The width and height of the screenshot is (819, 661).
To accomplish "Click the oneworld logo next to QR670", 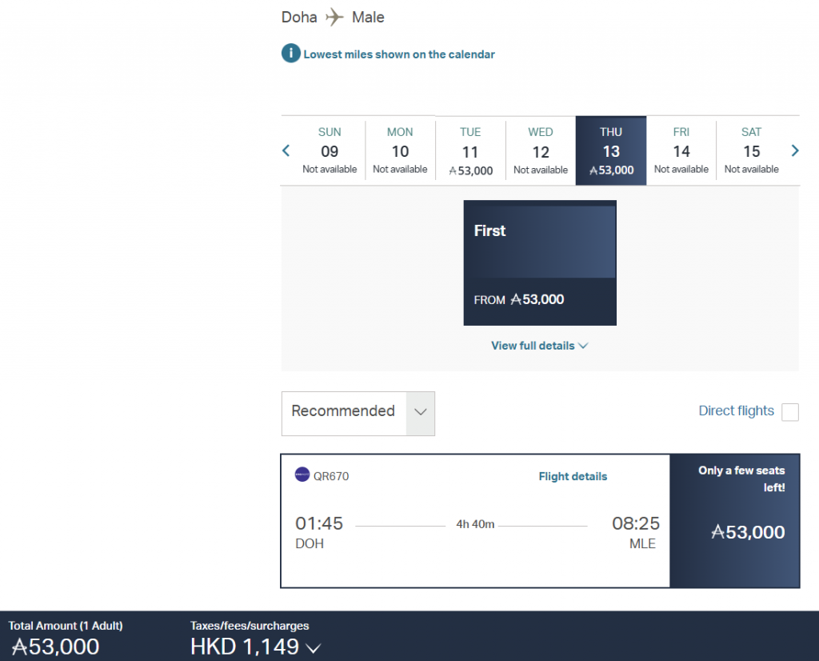I will click(302, 474).
